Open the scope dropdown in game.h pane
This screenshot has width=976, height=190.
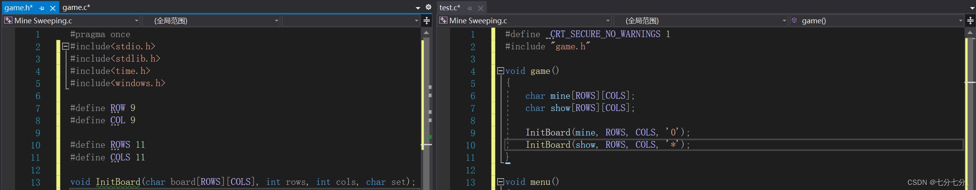click(x=211, y=21)
